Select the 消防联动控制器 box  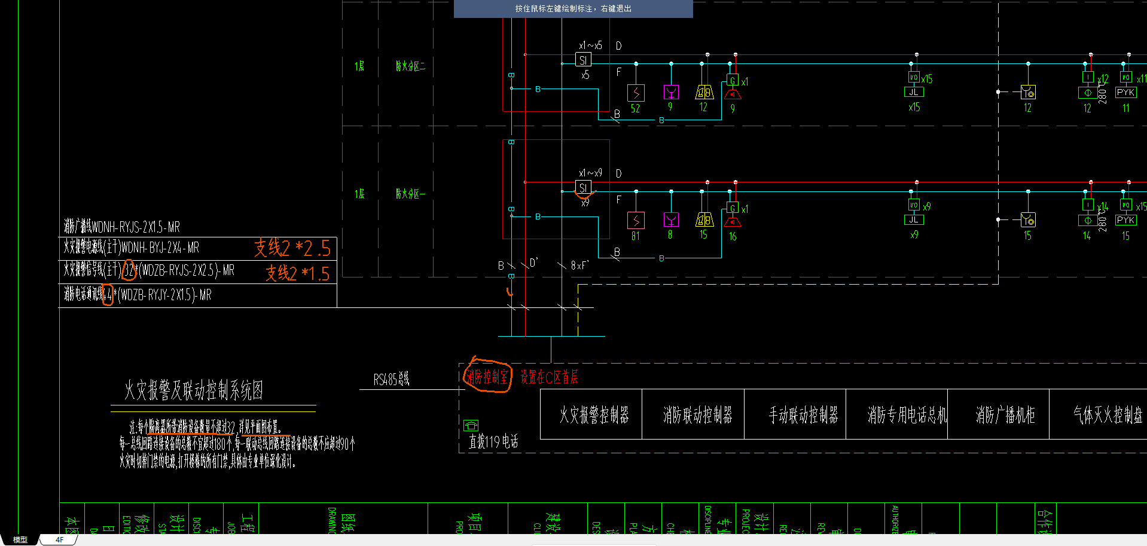click(693, 414)
